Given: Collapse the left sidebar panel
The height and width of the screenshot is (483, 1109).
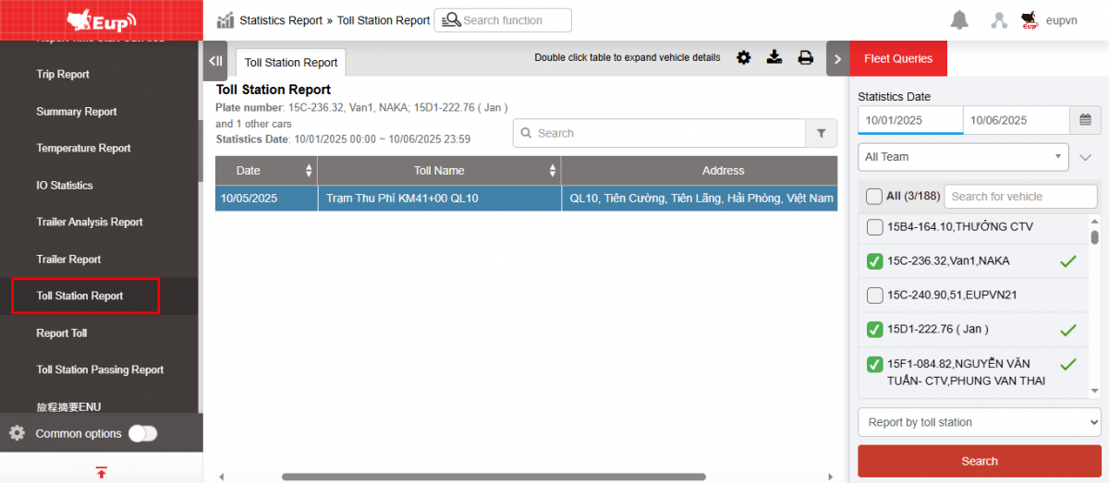Looking at the screenshot, I should [x=215, y=61].
